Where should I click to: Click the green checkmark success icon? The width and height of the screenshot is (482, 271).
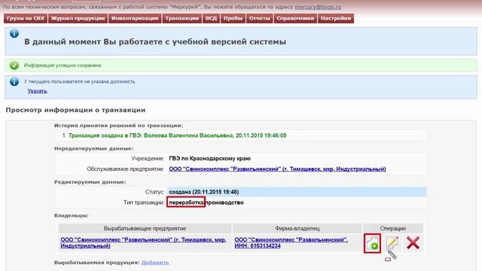[x=14, y=65]
